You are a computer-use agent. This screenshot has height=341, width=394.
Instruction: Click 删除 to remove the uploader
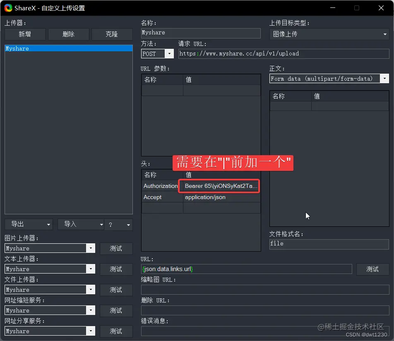(68, 34)
